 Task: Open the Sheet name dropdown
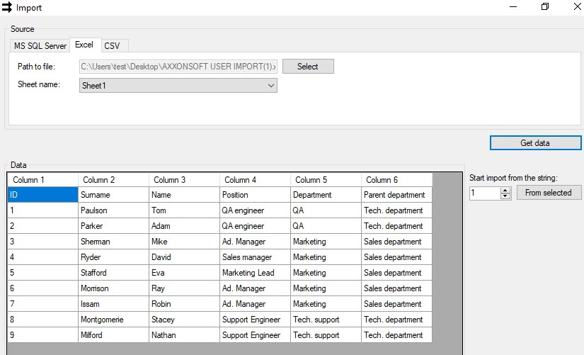(178, 86)
